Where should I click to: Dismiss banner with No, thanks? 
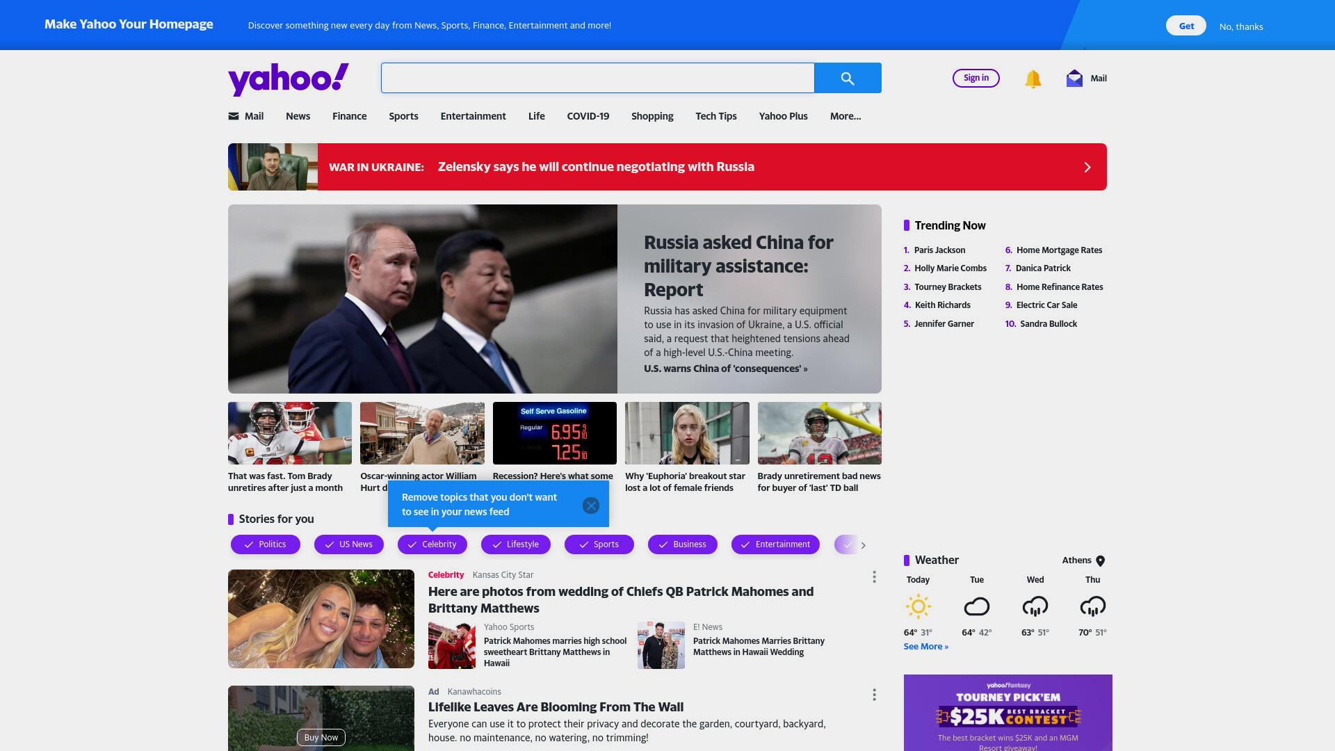1241,26
